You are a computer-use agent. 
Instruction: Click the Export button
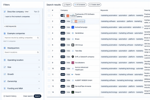[67, 5]
